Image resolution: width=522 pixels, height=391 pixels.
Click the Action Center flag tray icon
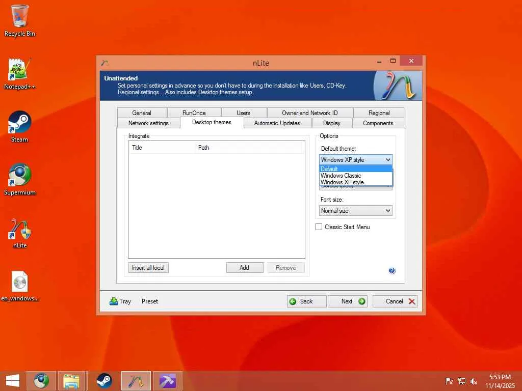click(449, 381)
